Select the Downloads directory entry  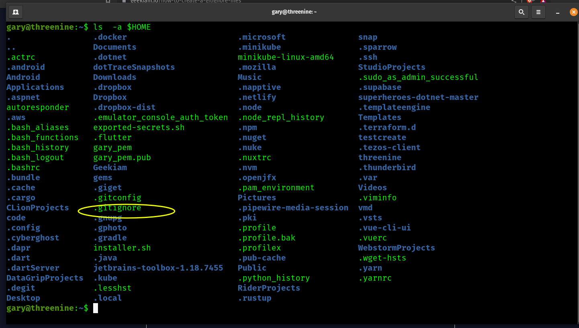coord(115,77)
